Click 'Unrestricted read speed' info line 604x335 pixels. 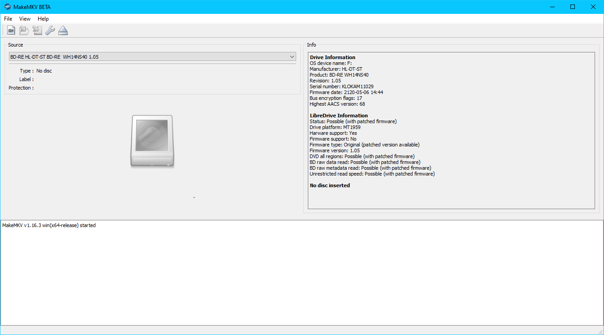372,174
